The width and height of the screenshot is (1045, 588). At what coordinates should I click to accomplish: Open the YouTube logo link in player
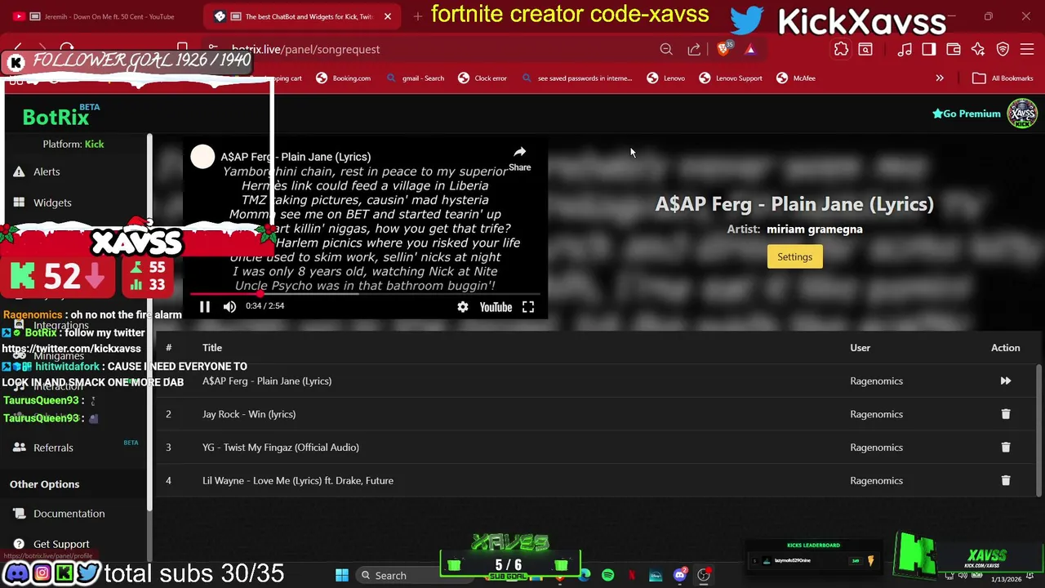click(x=496, y=307)
